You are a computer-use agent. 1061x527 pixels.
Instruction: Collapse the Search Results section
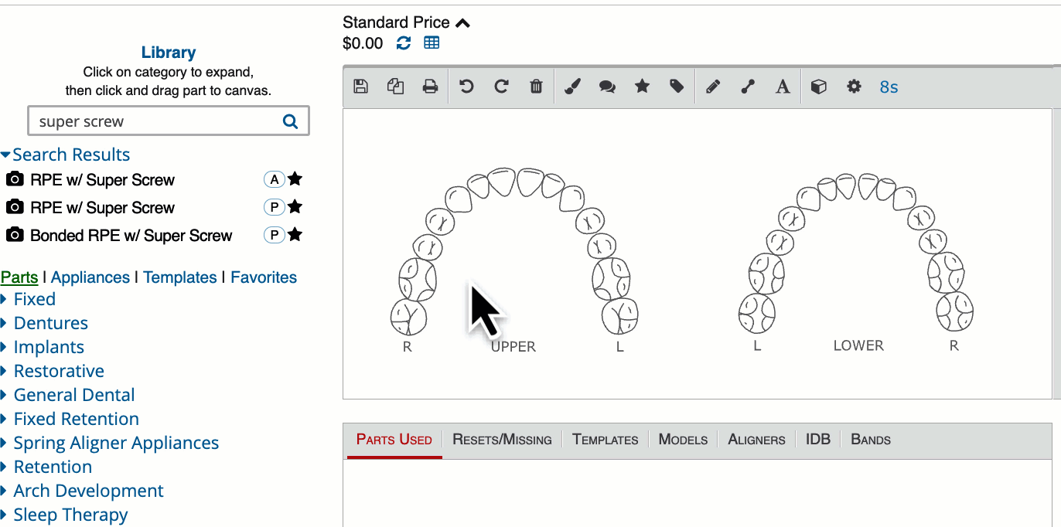coord(66,155)
